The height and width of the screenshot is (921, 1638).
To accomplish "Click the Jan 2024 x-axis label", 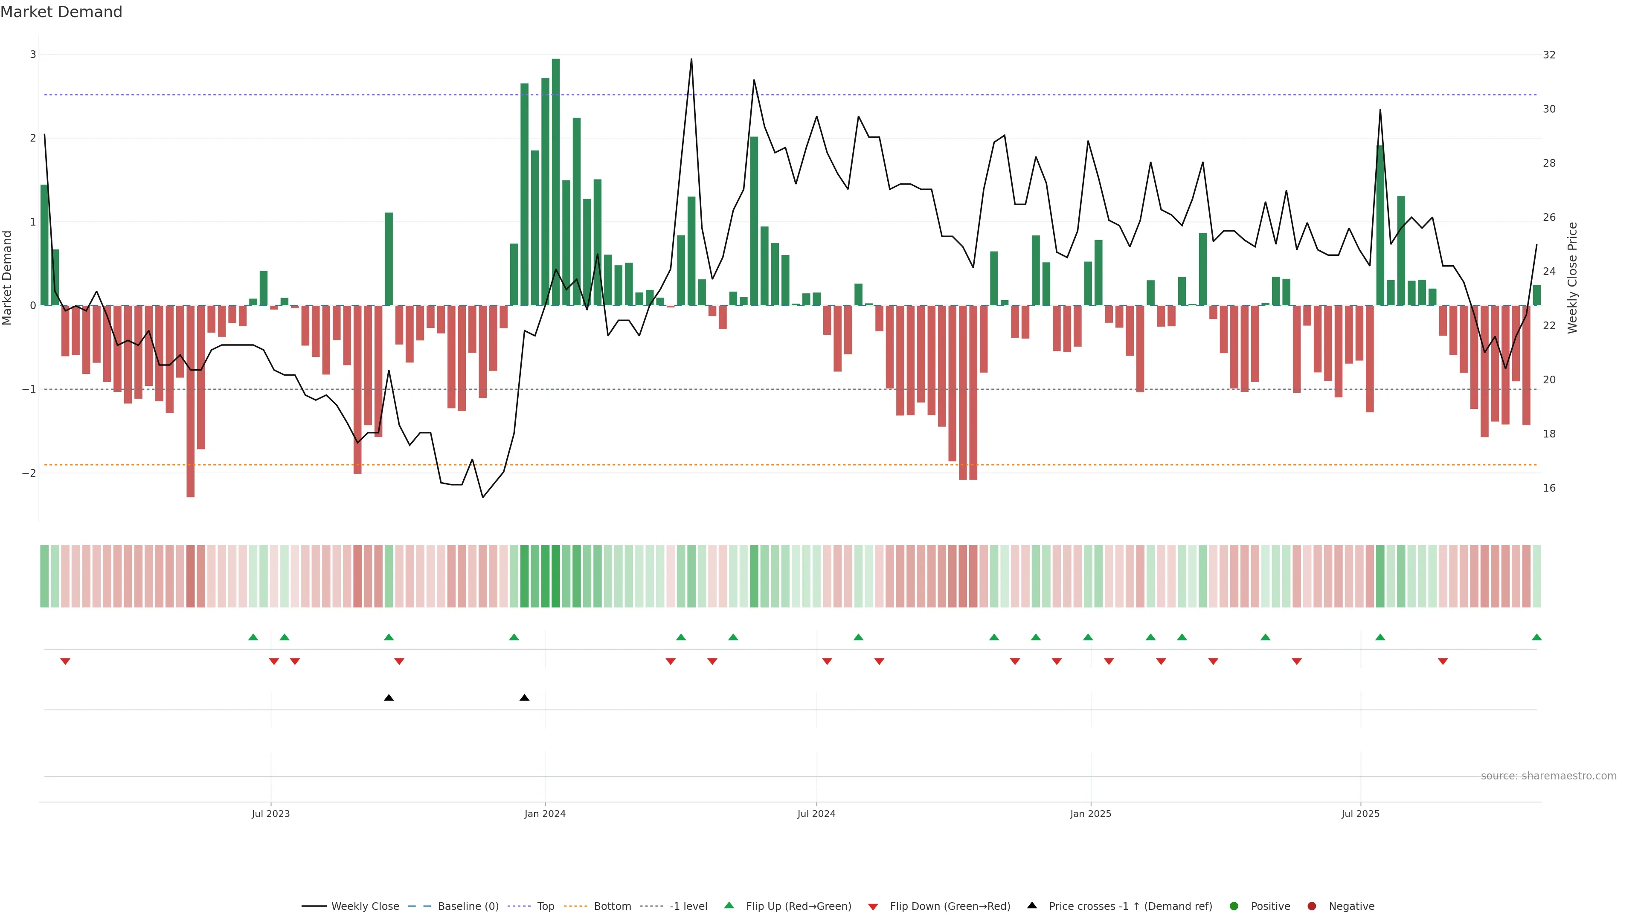I will (544, 814).
